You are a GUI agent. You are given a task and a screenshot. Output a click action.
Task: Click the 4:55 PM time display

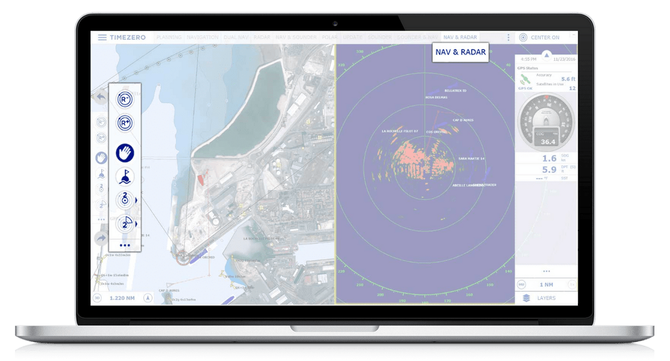point(528,59)
